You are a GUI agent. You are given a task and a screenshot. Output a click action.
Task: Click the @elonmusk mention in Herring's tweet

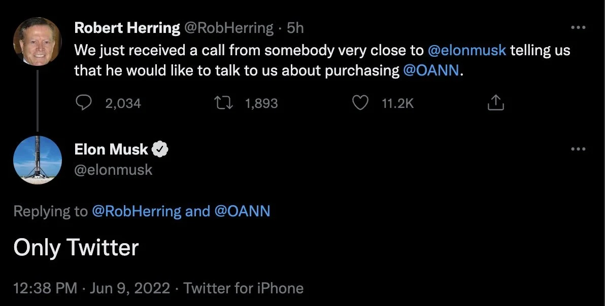click(467, 51)
